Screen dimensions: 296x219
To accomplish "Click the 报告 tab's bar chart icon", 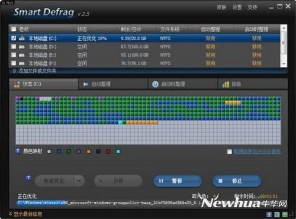I will (226, 84).
